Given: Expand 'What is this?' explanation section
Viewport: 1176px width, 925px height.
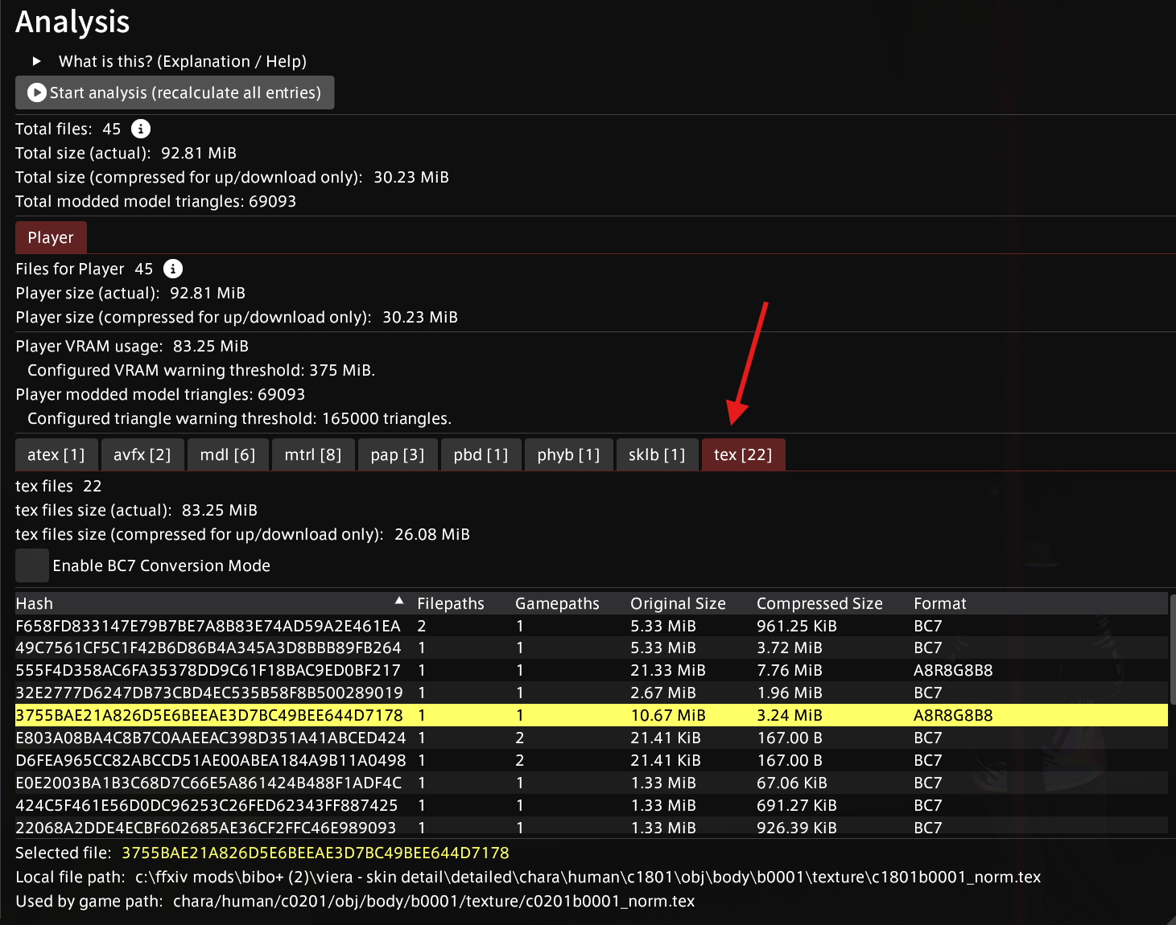Looking at the screenshot, I should click(x=37, y=61).
